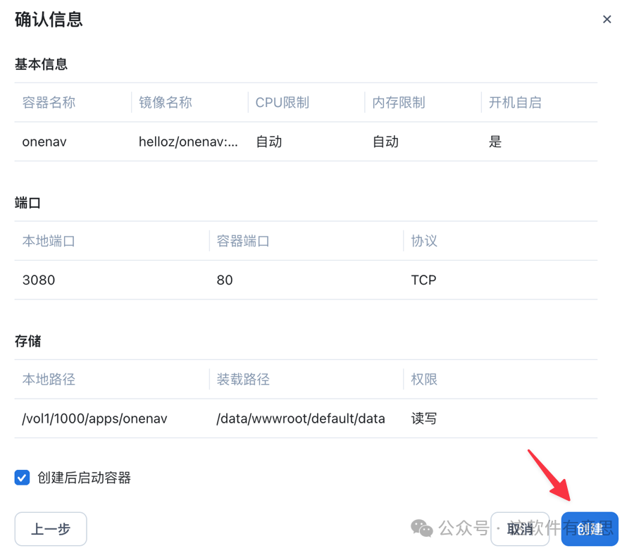Click the blue 创建 button
The width and height of the screenshot is (634, 553).
590,529
